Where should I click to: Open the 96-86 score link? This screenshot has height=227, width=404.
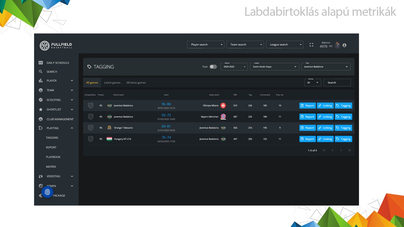coord(166,104)
